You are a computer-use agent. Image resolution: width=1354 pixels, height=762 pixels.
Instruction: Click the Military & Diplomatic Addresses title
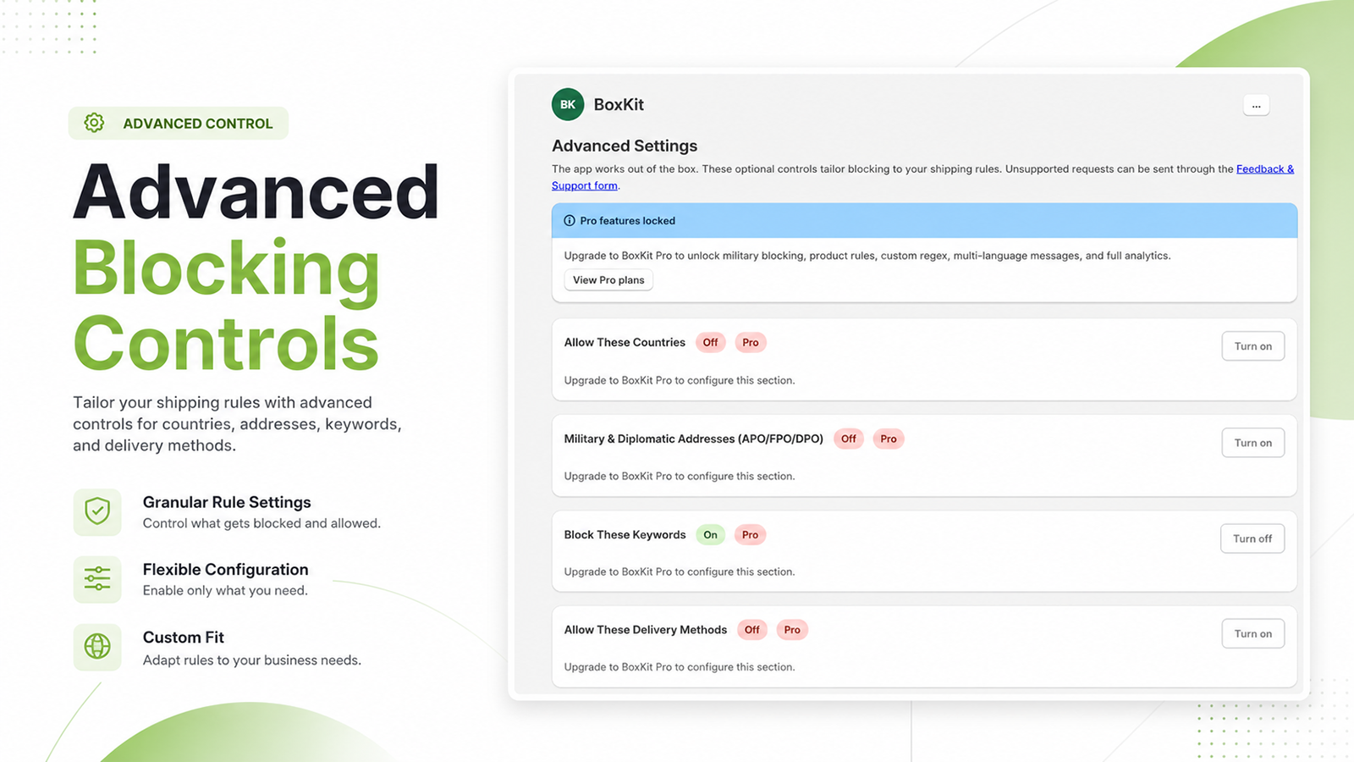click(694, 439)
